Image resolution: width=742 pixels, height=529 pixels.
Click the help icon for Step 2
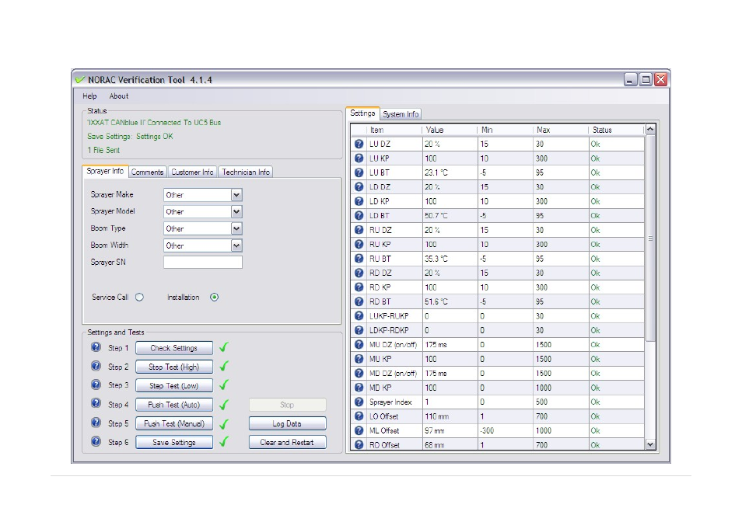pyautogui.click(x=96, y=366)
